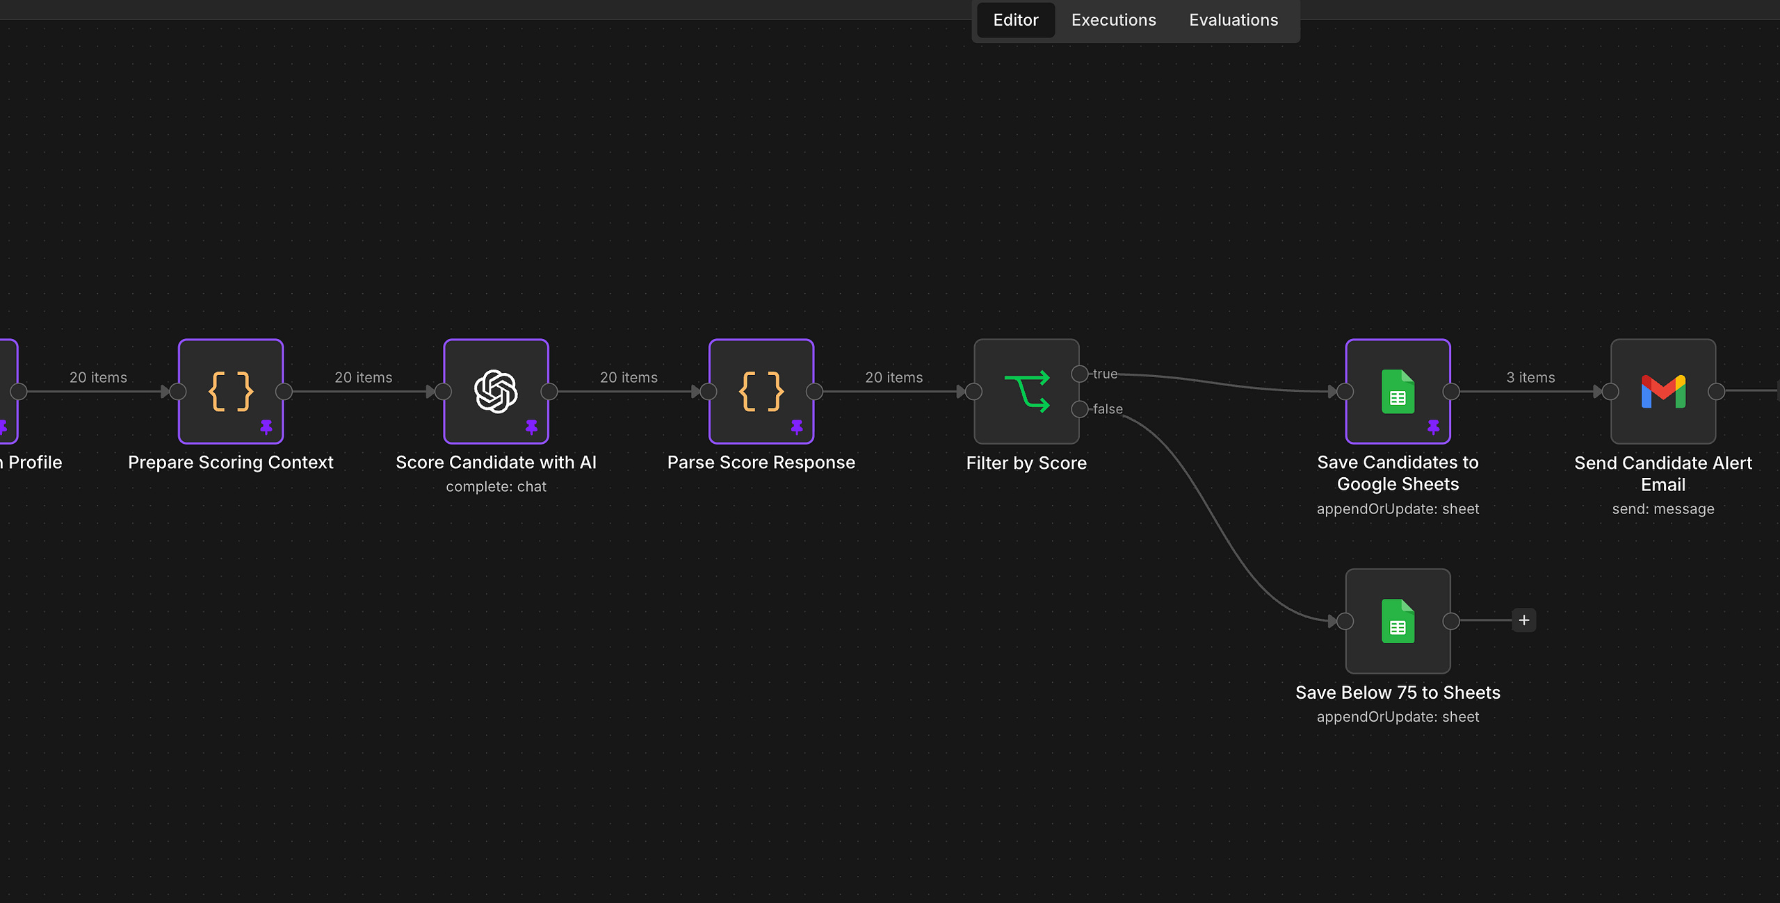This screenshot has height=903, width=1780.
Task: Select the Editor tab
Action: pyautogui.click(x=1016, y=20)
